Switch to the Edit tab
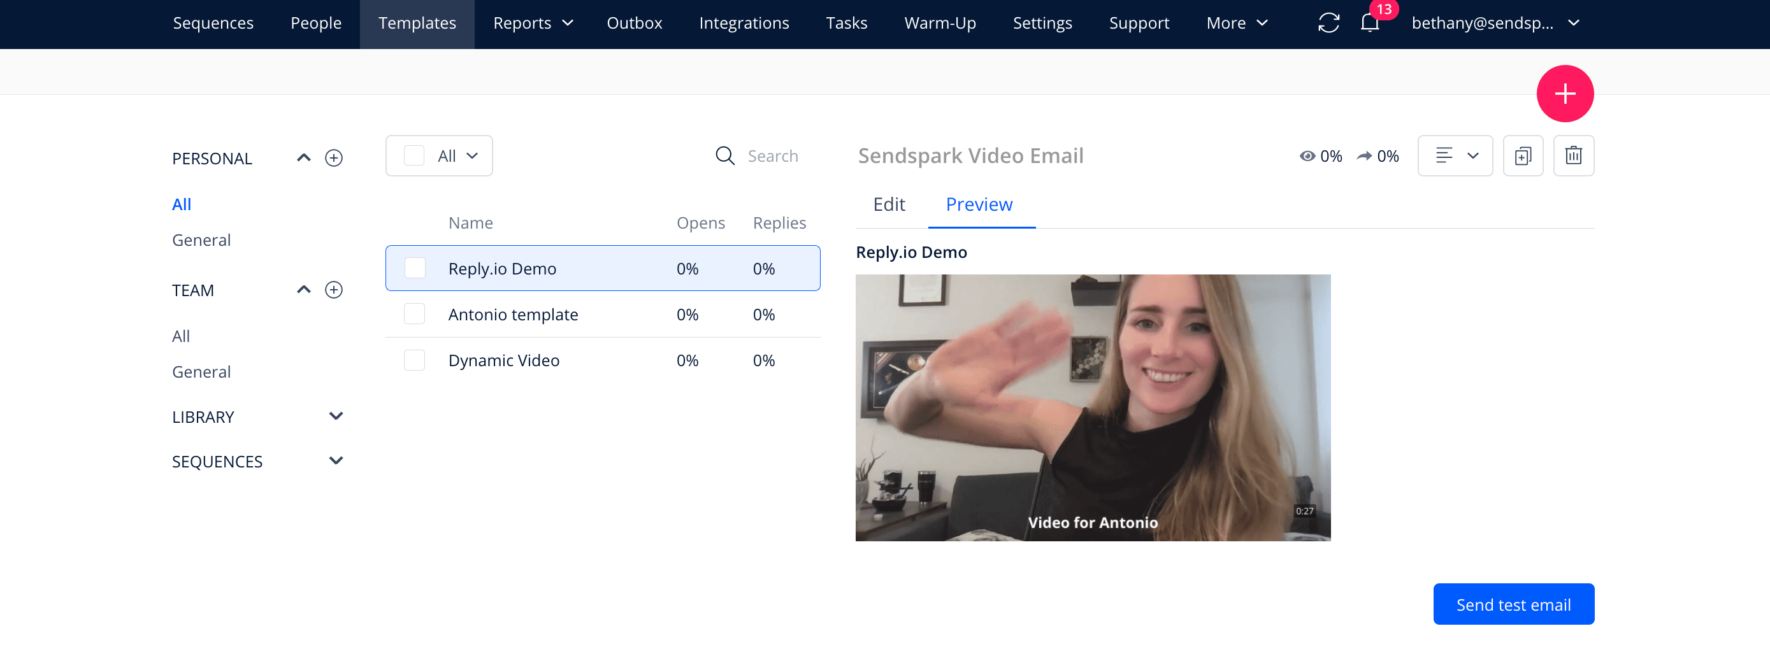 tap(888, 204)
